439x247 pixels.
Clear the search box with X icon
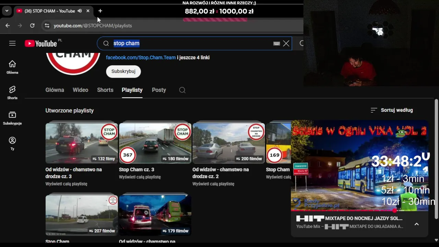point(286,43)
